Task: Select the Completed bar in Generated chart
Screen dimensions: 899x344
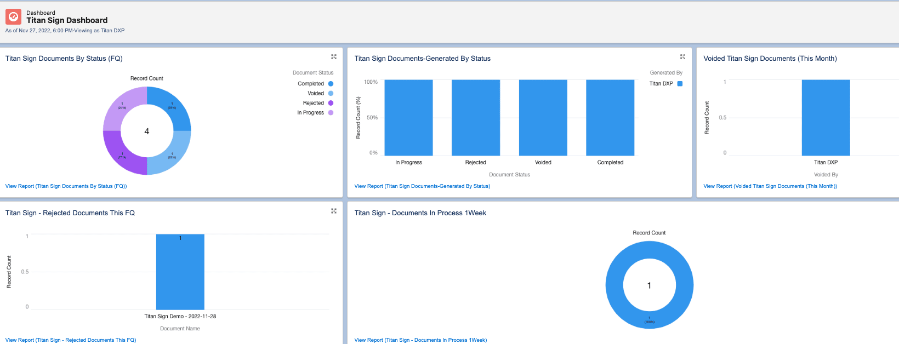Action: click(x=610, y=118)
